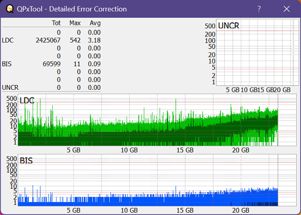Click '5 GB' axis label under UNCR graph
This screenshot has height=215, width=301.
(x=233, y=90)
